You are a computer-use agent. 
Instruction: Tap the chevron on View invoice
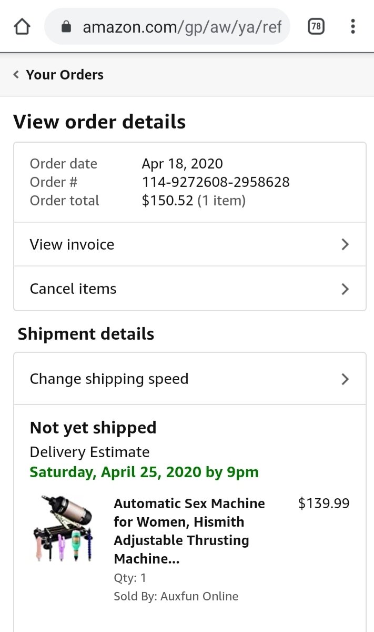pos(345,244)
